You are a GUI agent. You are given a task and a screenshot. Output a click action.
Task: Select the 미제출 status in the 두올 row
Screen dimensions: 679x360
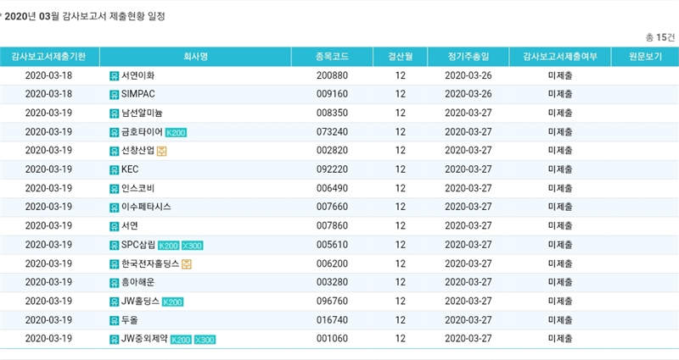[x=560, y=320]
